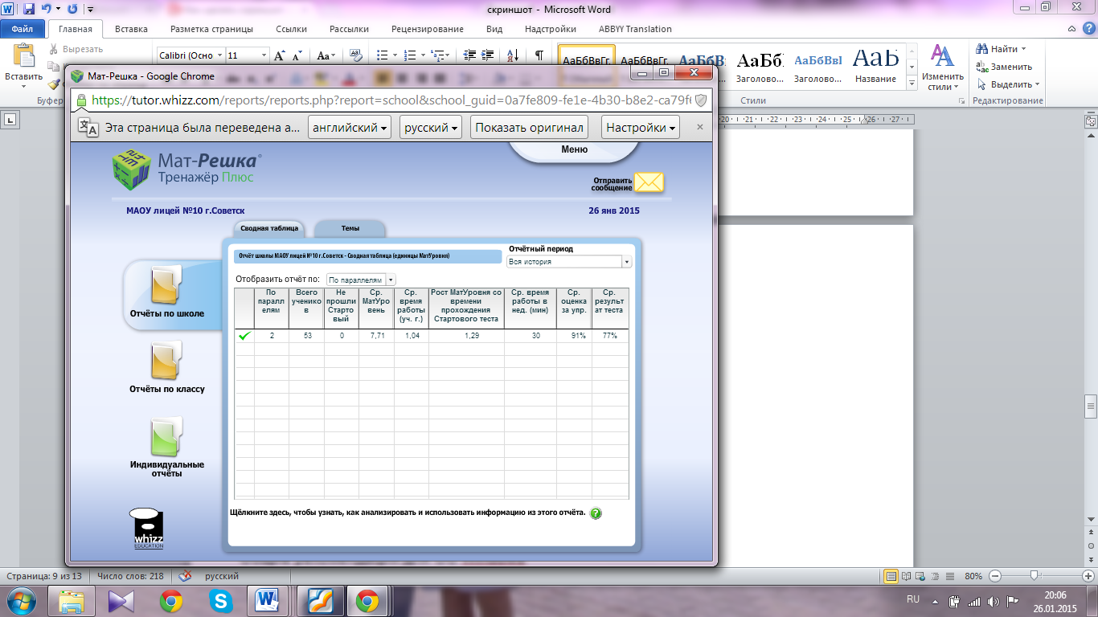
Task: Open the multilevel list dropdown in Word
Action: pos(439,55)
